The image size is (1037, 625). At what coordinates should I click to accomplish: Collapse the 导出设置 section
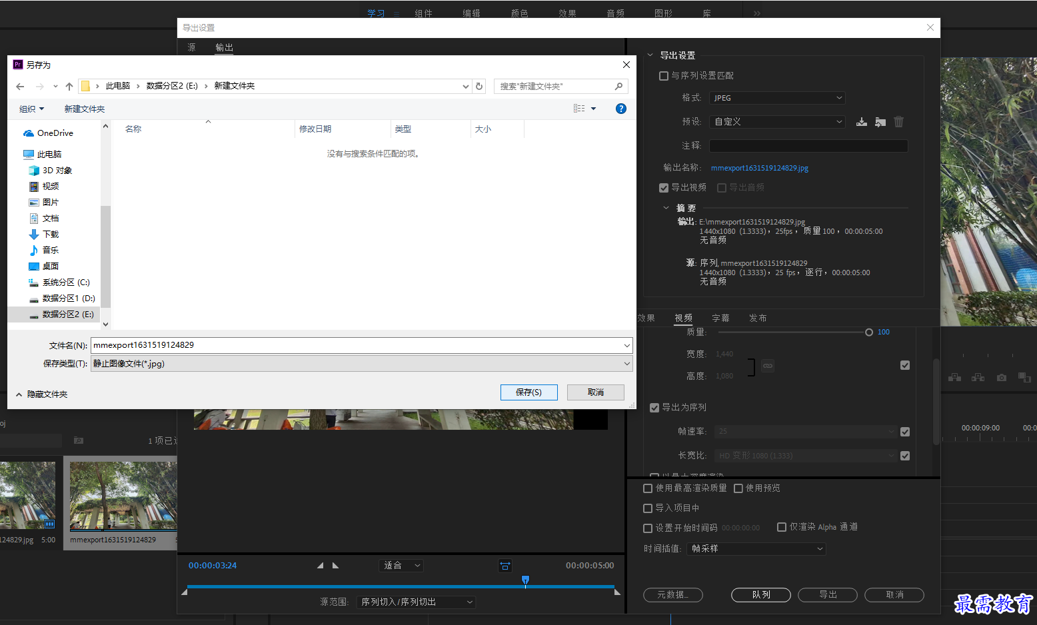tap(650, 55)
